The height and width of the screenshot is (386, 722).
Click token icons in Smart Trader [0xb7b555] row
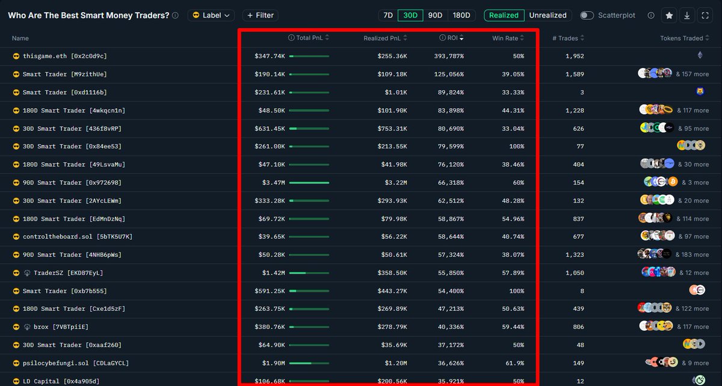pos(697,290)
